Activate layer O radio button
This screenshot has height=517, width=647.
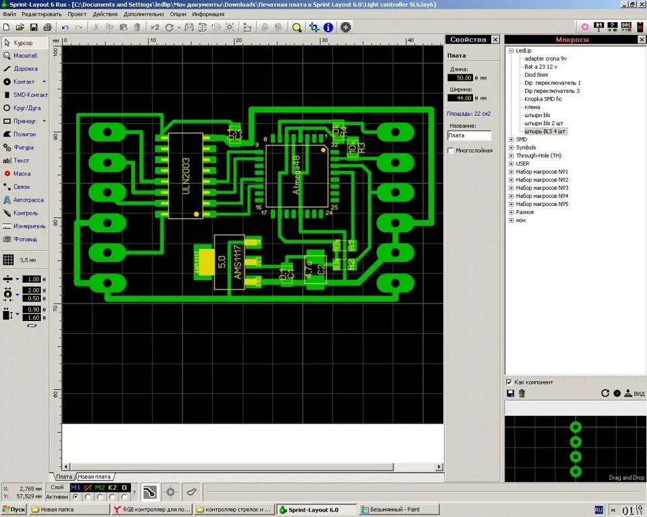124,497
